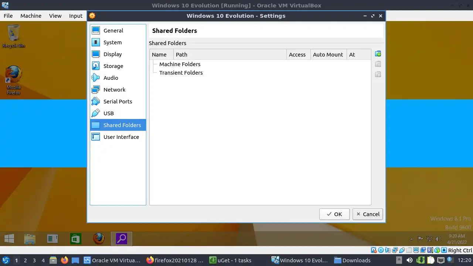The height and width of the screenshot is (266, 473).
Task: Open Serial Ports settings category
Action: tap(118, 102)
